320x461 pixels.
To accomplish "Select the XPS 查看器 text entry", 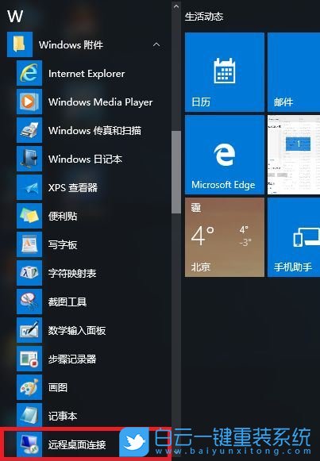I will 72,187.
